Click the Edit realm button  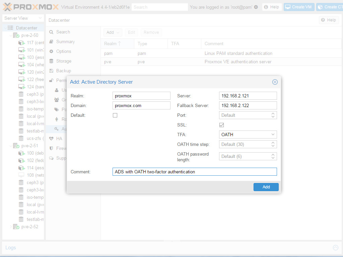click(x=131, y=32)
